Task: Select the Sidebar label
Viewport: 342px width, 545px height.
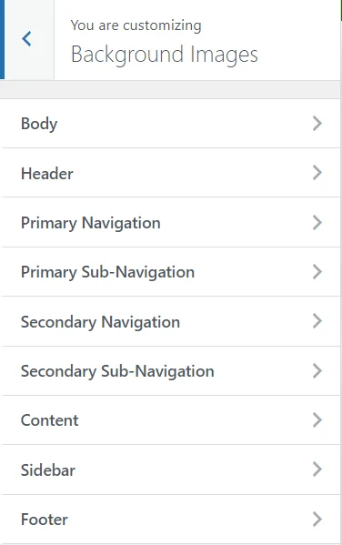Action: click(48, 469)
